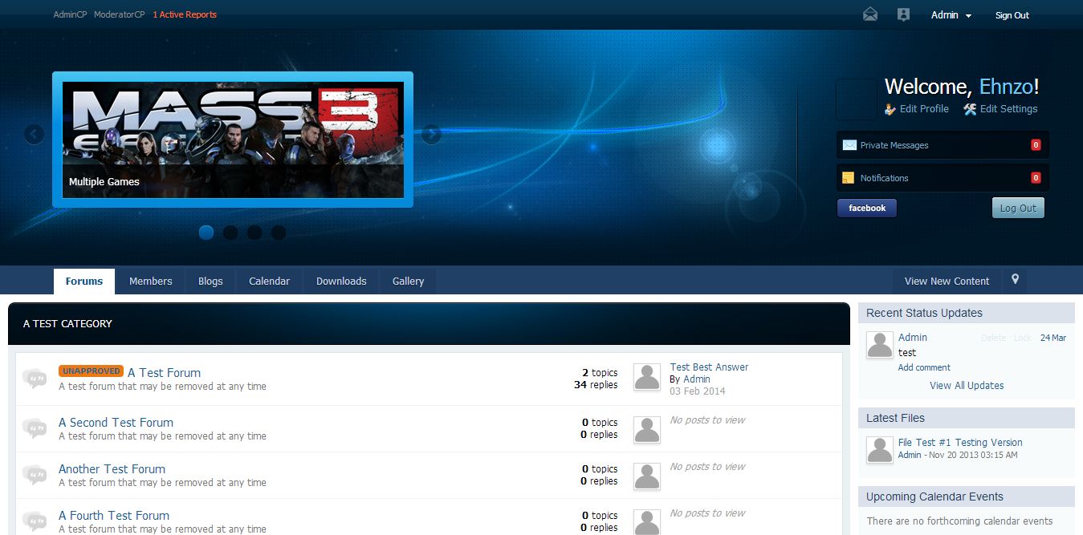Click the UNAPPROVED badge

(91, 371)
